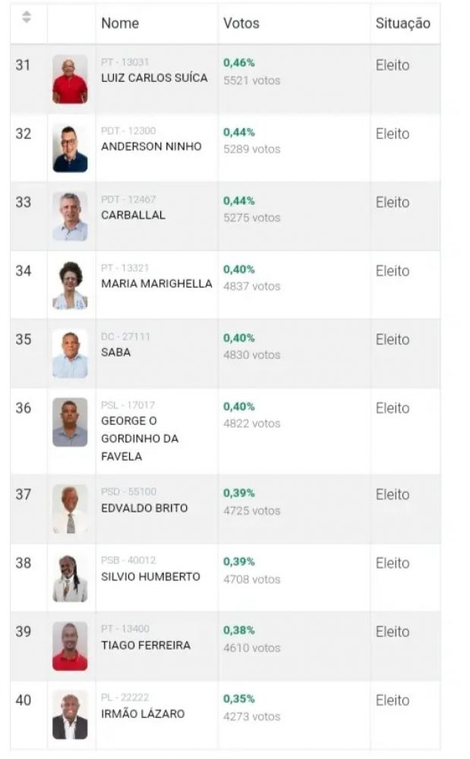Click the 0,46% vote percentage

pyautogui.click(x=239, y=64)
